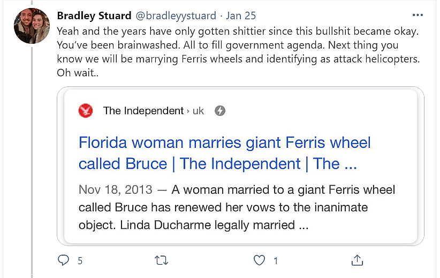Like the tweet with the heart icon
This screenshot has height=278, width=440.
coord(259,260)
